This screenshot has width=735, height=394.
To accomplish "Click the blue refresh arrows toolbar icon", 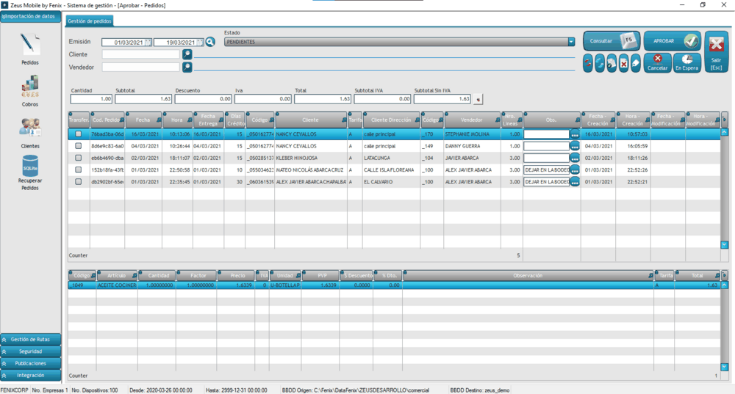I will 600,63.
